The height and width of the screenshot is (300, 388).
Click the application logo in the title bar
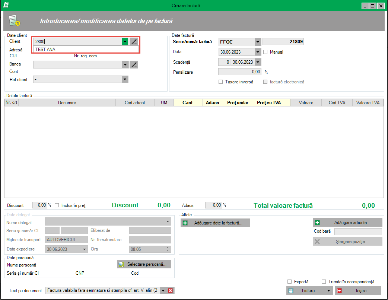pyautogui.click(x=6, y=5)
